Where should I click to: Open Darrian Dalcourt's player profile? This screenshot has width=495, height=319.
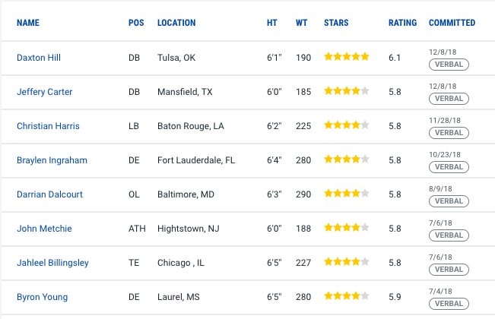click(x=49, y=194)
